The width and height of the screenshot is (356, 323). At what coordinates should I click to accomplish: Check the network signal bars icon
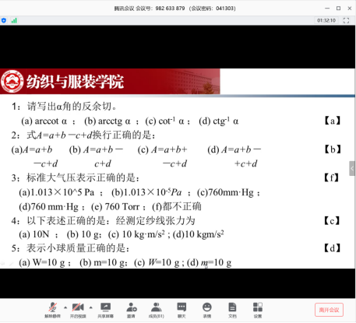point(14,20)
